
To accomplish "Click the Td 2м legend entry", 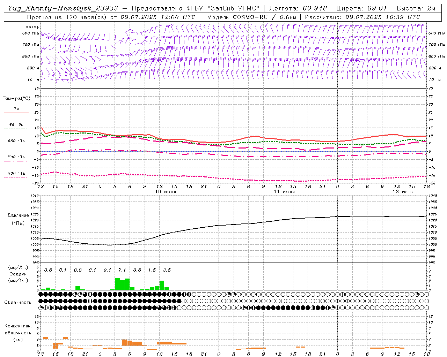I will point(16,125).
